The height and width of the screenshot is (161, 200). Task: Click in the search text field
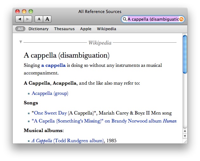pyautogui.click(x=153, y=19)
